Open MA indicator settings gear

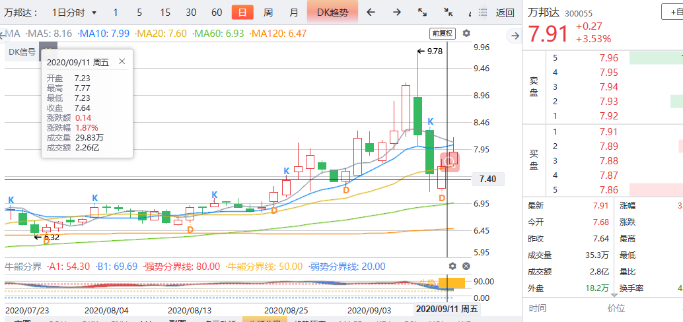[x=466, y=34]
